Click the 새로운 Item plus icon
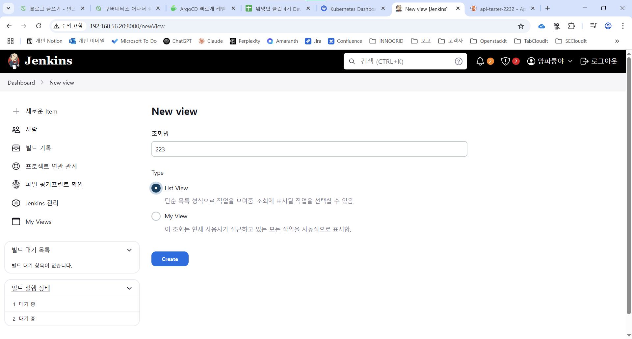Image resolution: width=632 pixels, height=339 pixels. (16, 111)
